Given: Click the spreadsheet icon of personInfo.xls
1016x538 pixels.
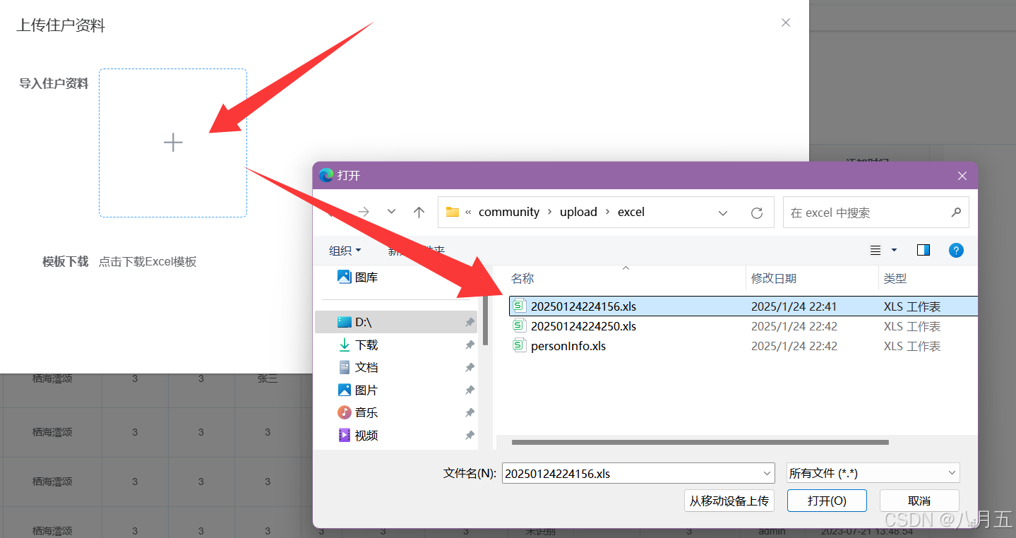Looking at the screenshot, I should tap(520, 345).
